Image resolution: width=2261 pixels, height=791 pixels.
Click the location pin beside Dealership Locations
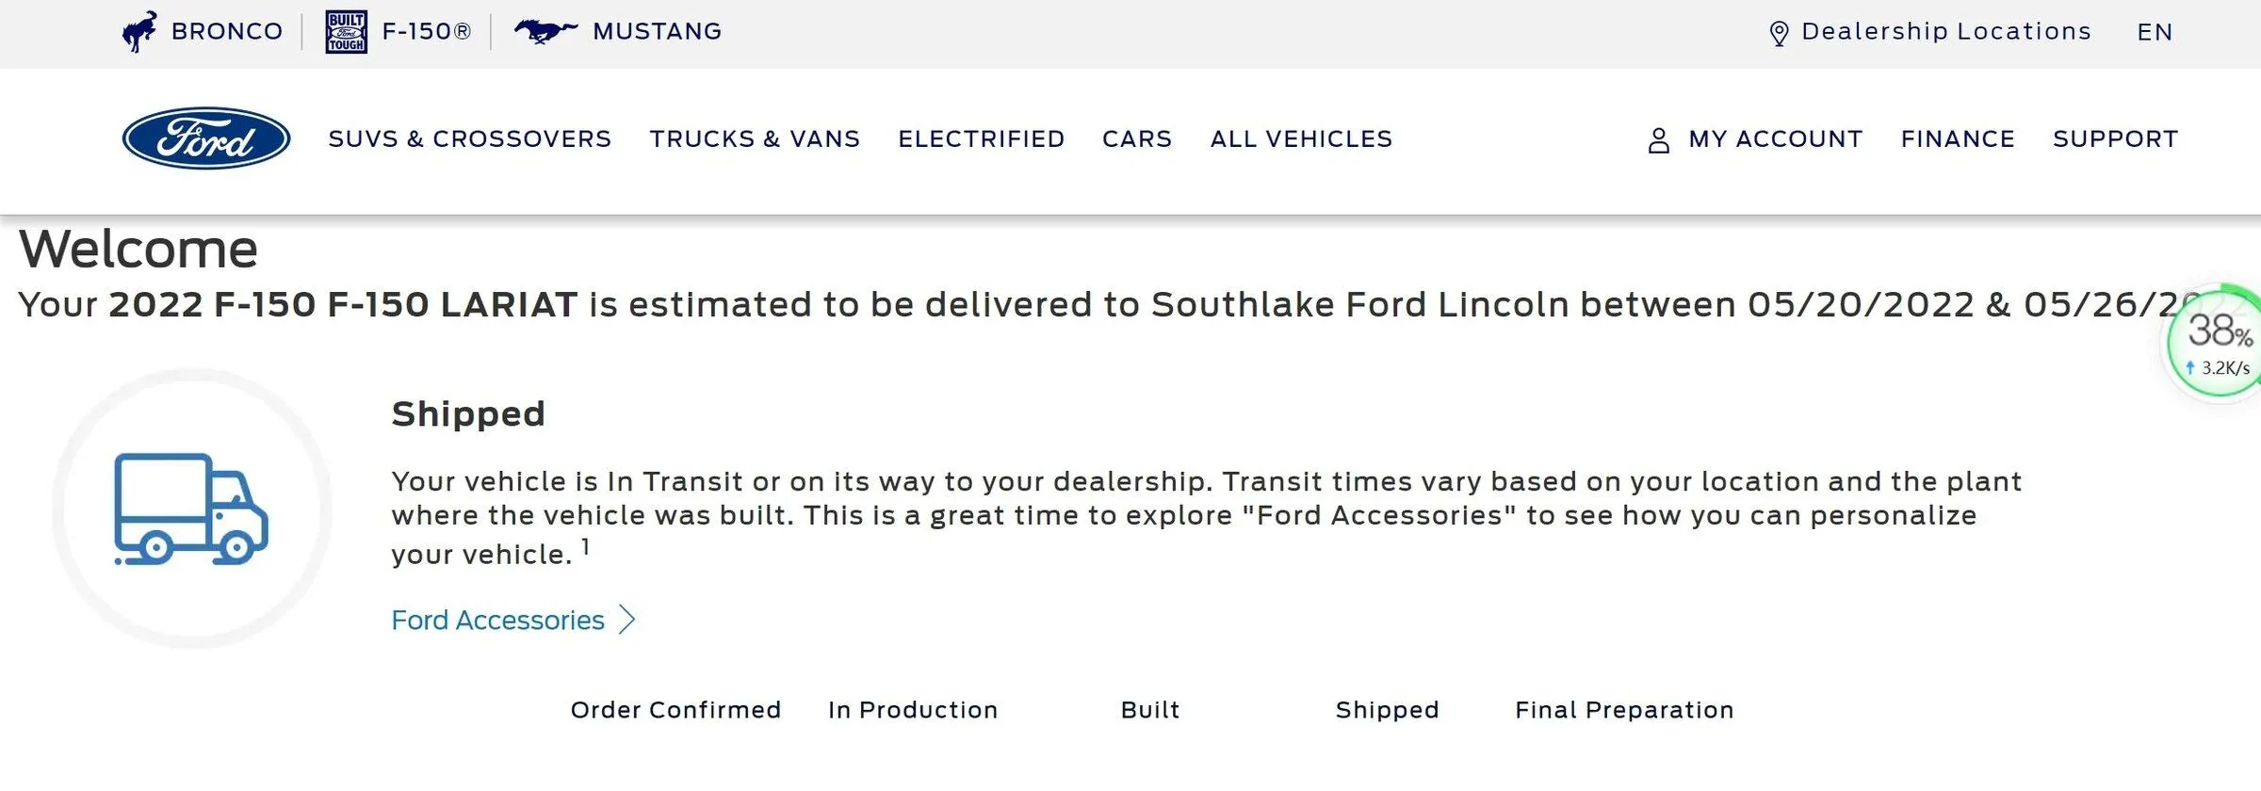coord(1779,30)
